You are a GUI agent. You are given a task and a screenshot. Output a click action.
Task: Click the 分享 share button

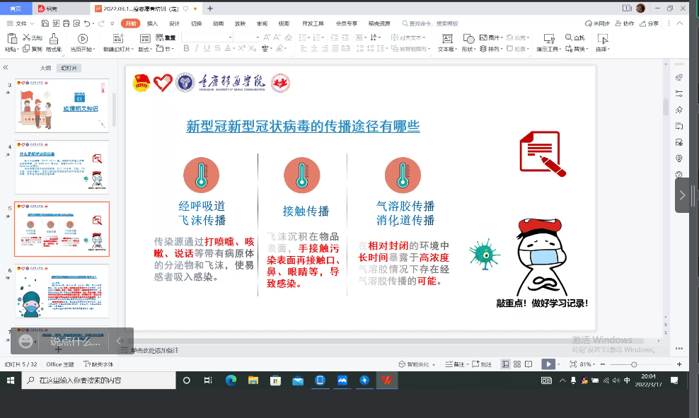[649, 23]
